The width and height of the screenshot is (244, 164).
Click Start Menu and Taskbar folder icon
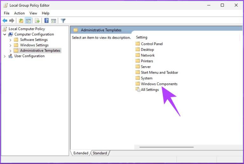[x=138, y=72]
